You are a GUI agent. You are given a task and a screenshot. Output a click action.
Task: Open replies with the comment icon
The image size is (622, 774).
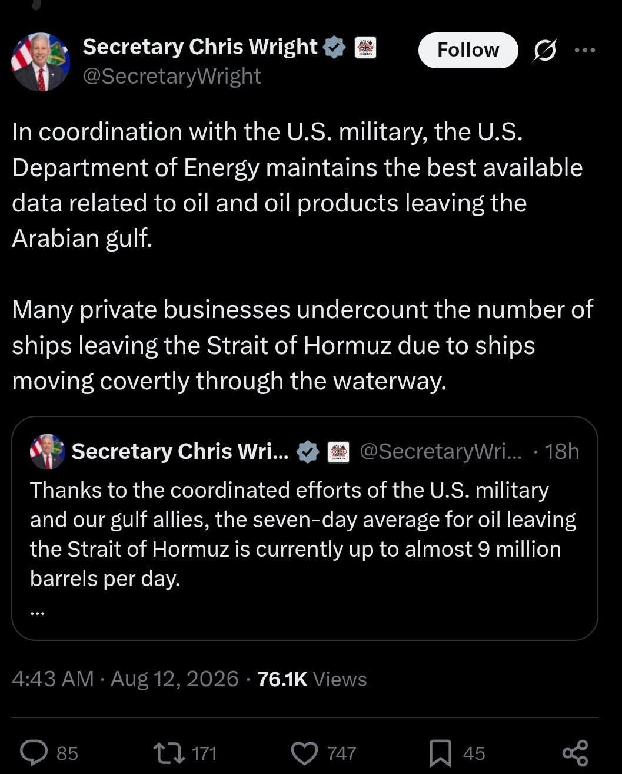tap(34, 753)
